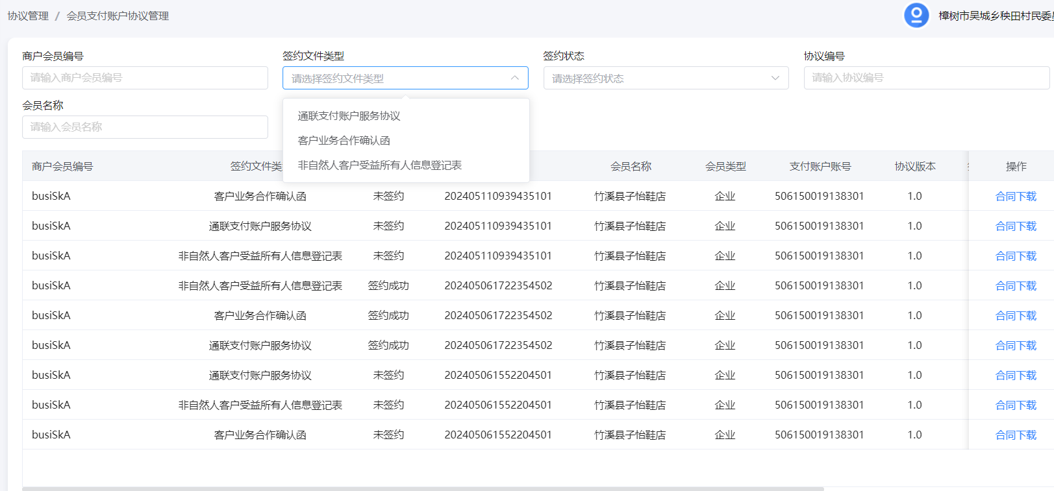Click the 支付账户账号 column header
This screenshot has width=1054, height=491.
[x=820, y=167]
